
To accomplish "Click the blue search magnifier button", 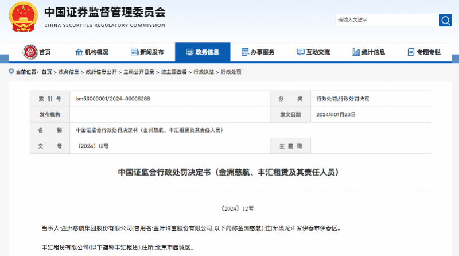I will coord(446,20).
